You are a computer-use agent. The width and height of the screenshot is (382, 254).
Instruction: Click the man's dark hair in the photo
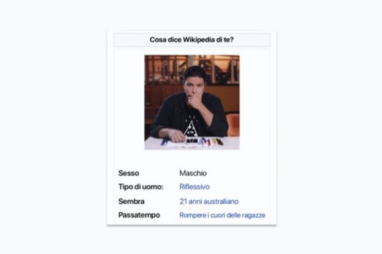[x=194, y=72]
